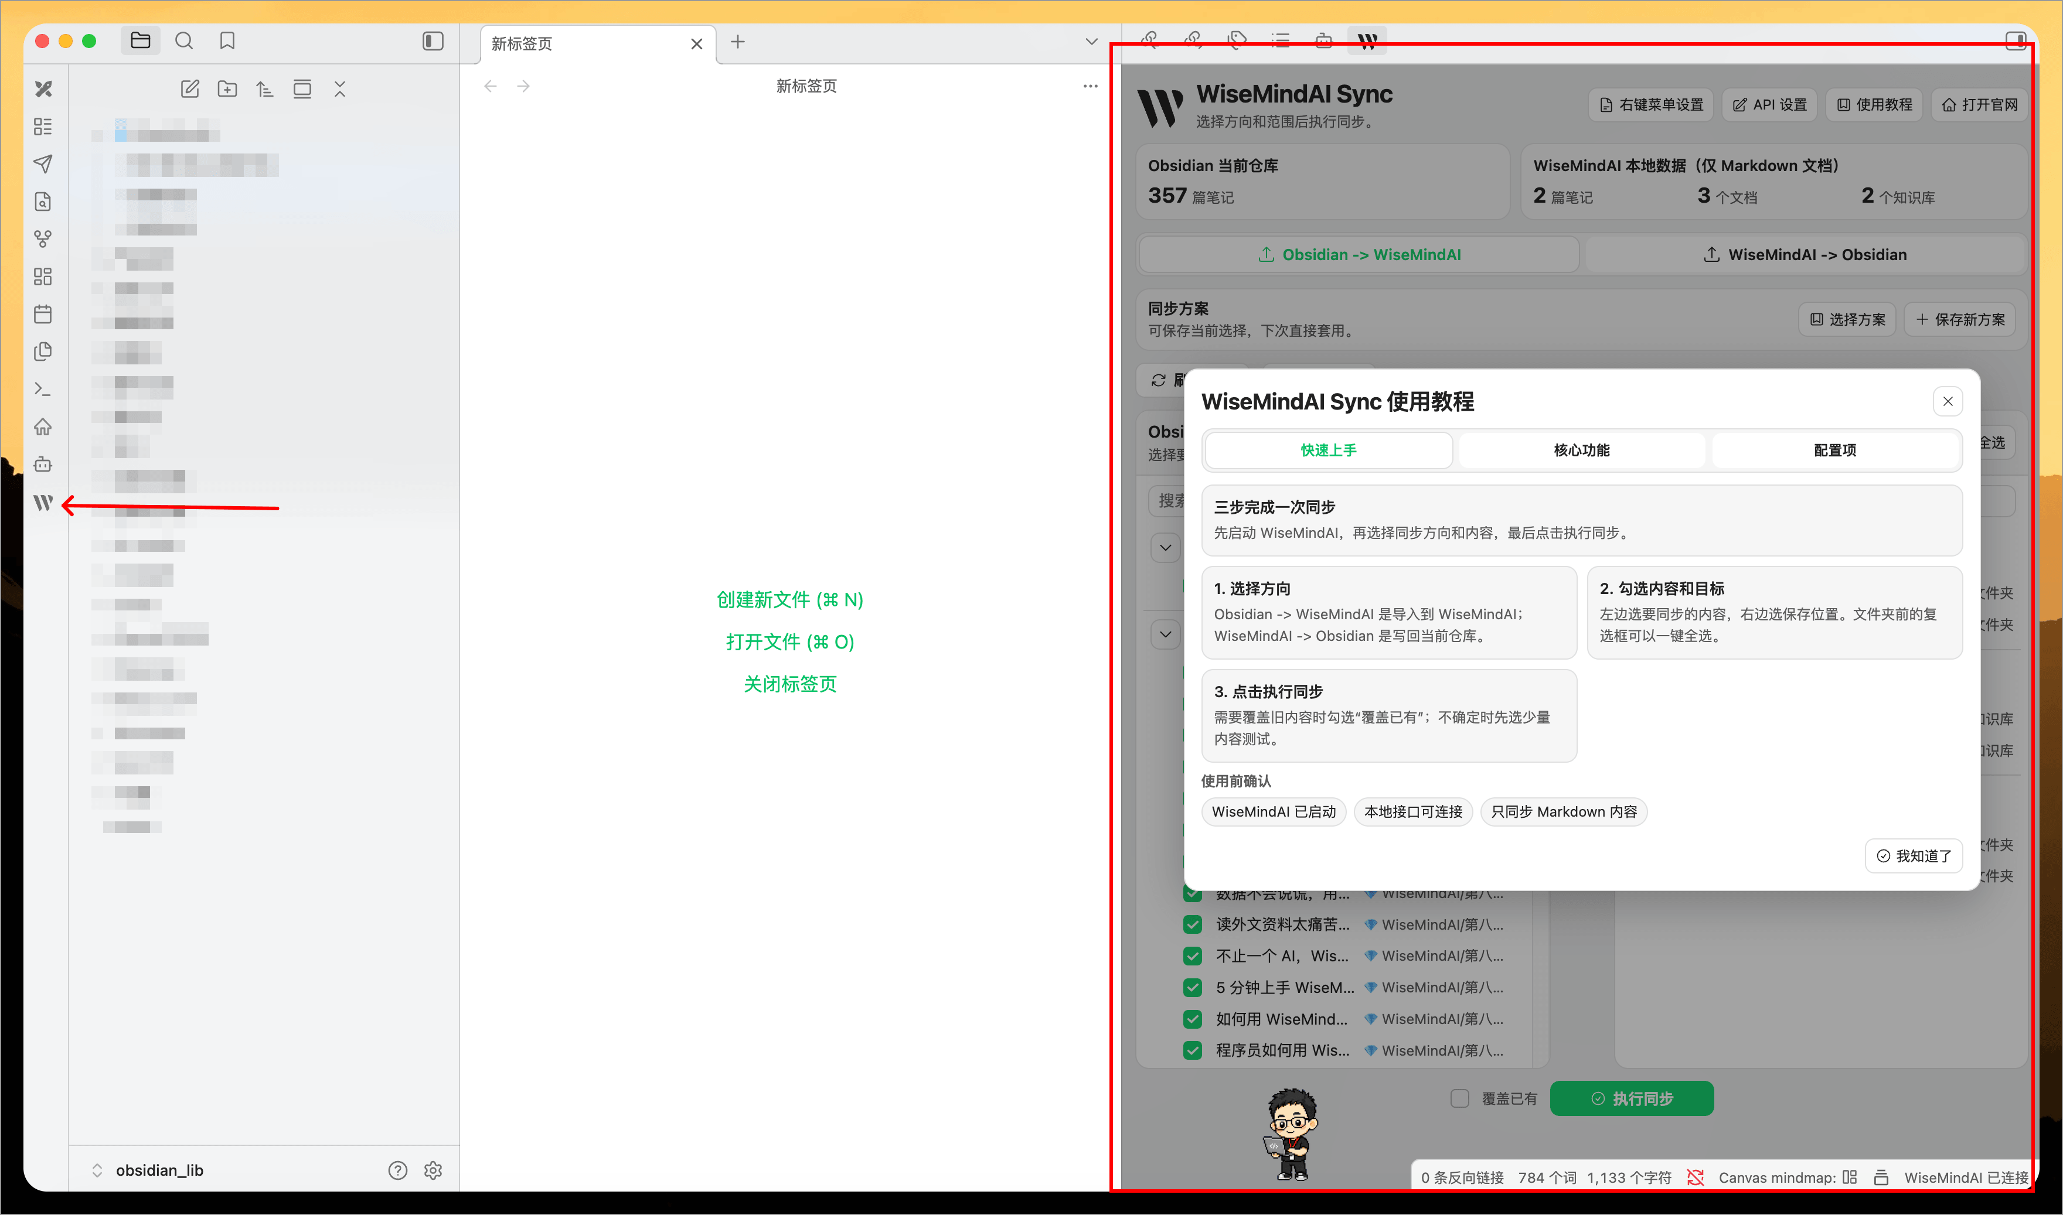Click 我知道了 to dismiss tutorial
Image resolution: width=2063 pixels, height=1215 pixels.
pyautogui.click(x=1914, y=855)
